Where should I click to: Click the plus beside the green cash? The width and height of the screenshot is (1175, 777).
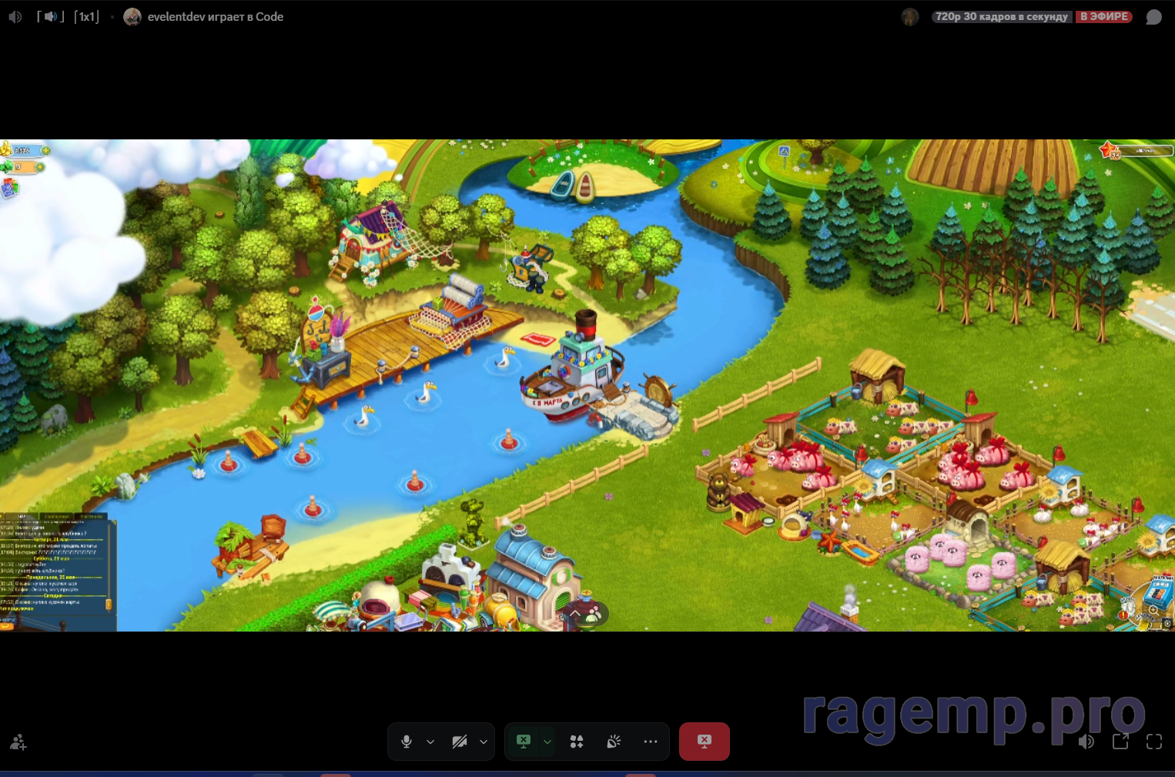pyautogui.click(x=40, y=166)
